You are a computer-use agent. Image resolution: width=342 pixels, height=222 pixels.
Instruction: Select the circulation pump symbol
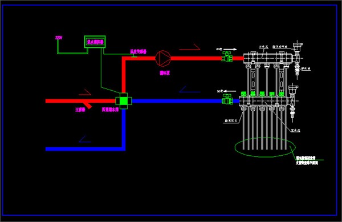(163, 58)
